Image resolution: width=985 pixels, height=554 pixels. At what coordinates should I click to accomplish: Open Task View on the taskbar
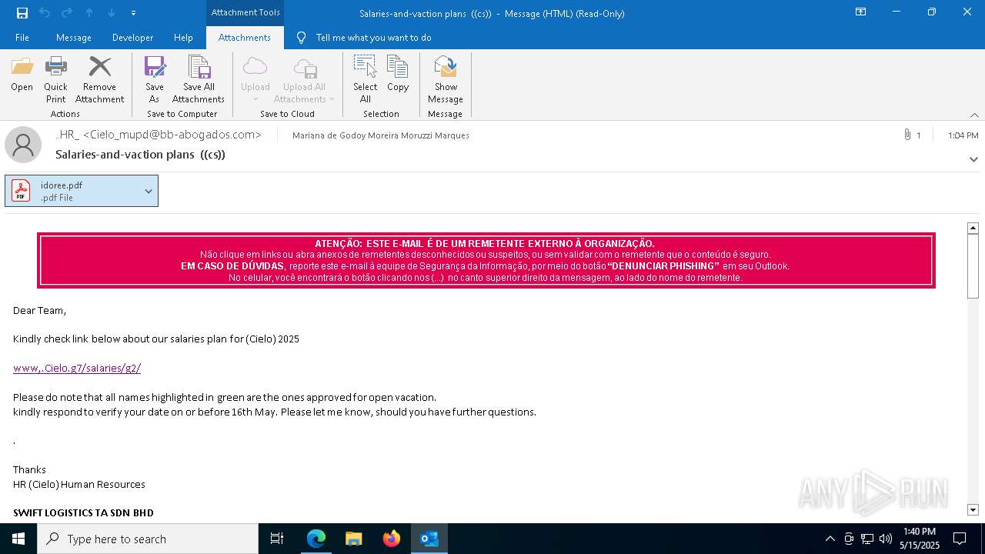pos(277,539)
